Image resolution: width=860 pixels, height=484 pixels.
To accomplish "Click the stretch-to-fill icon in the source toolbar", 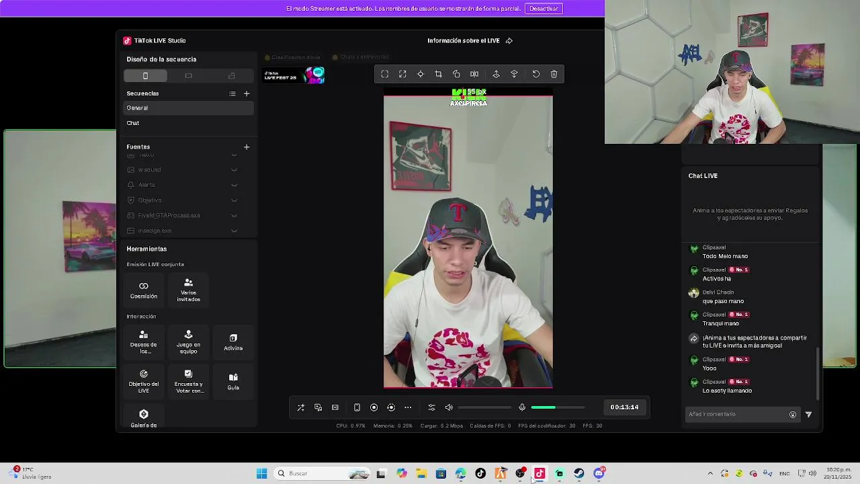I will [x=402, y=74].
